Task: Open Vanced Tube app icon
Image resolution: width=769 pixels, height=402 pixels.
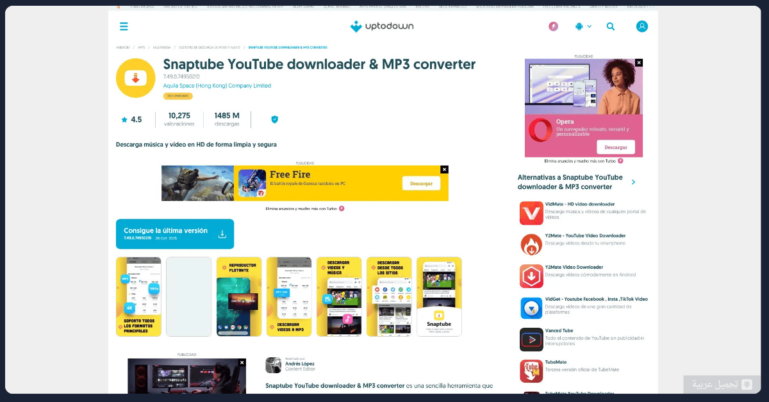Action: click(x=531, y=339)
